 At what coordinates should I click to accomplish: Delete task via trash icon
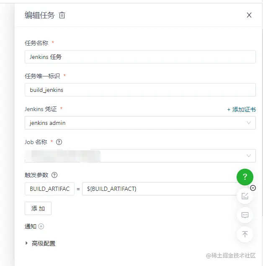62,15
